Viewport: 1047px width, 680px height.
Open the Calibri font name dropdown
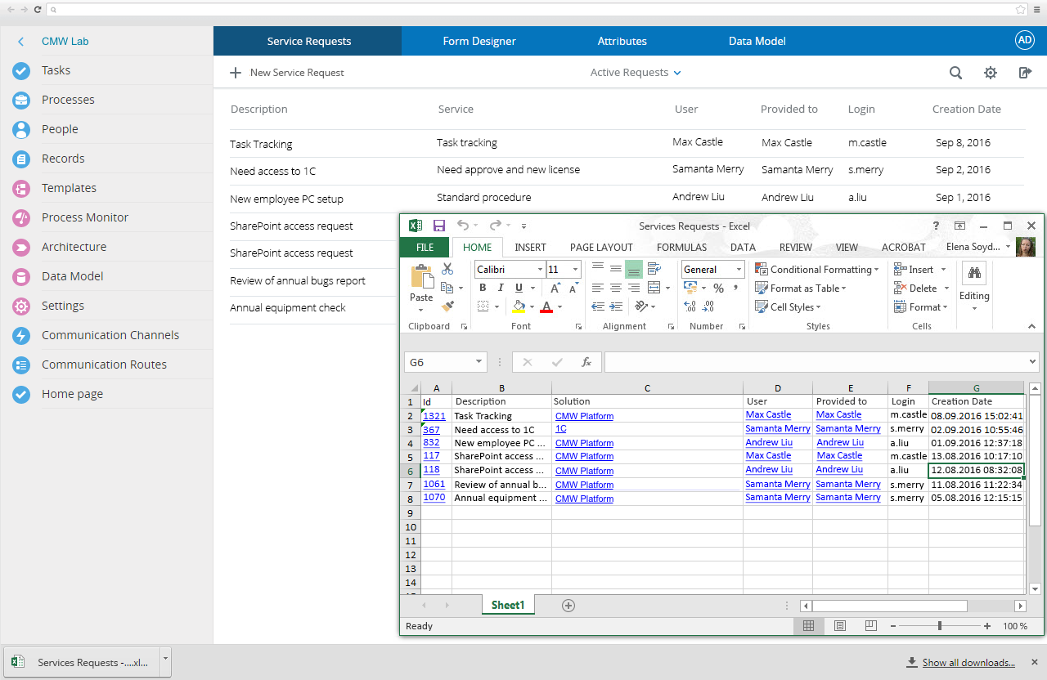point(540,270)
